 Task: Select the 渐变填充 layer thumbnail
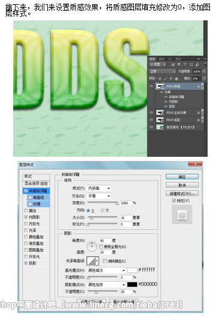pyautogui.click(x=160, y=127)
